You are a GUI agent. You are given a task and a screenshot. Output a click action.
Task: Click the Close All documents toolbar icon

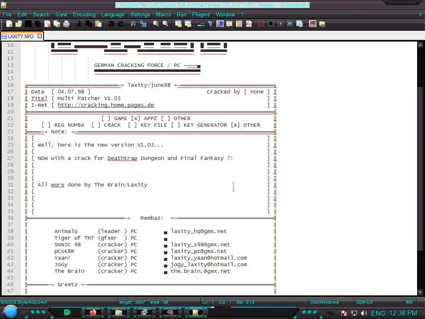point(57,24)
